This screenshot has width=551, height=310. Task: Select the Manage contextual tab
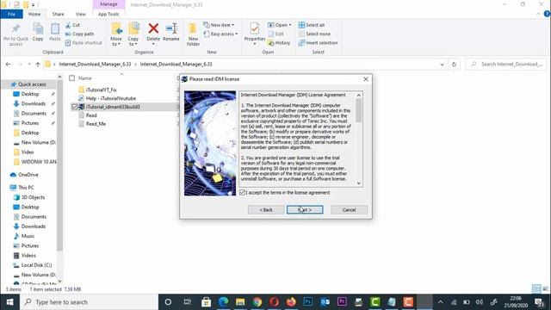[x=108, y=4]
